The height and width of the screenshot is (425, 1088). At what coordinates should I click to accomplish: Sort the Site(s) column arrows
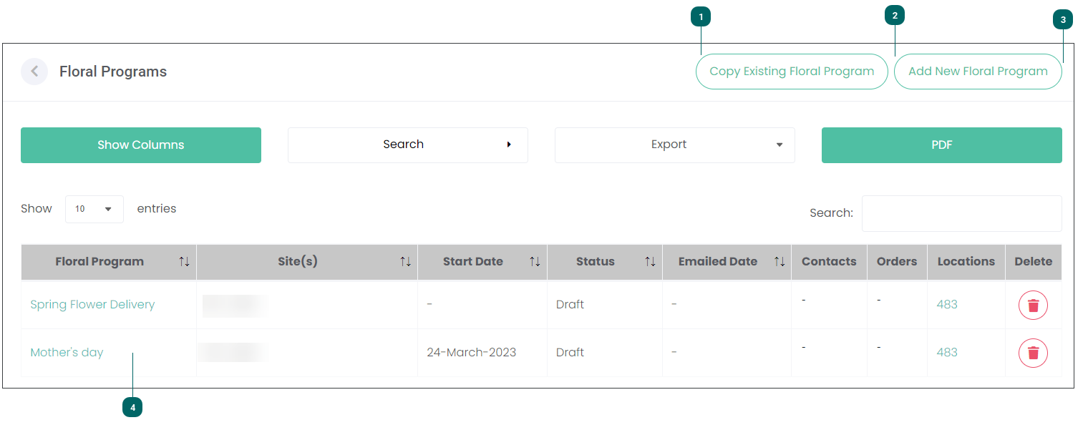[x=405, y=262]
